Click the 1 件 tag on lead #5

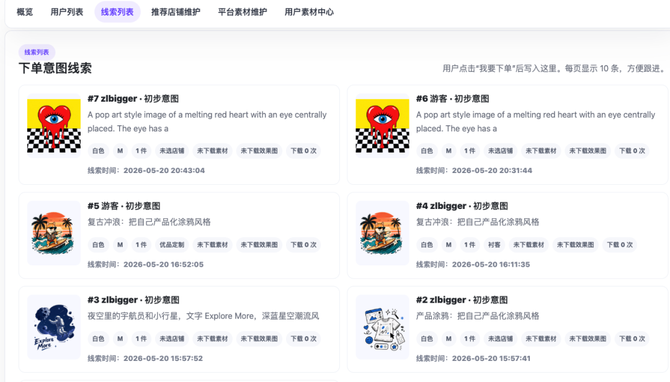click(141, 245)
